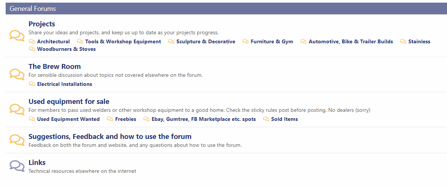The width and height of the screenshot is (447, 186).
Task: Click the small icon beside Electrical Installations
Action: click(32, 84)
